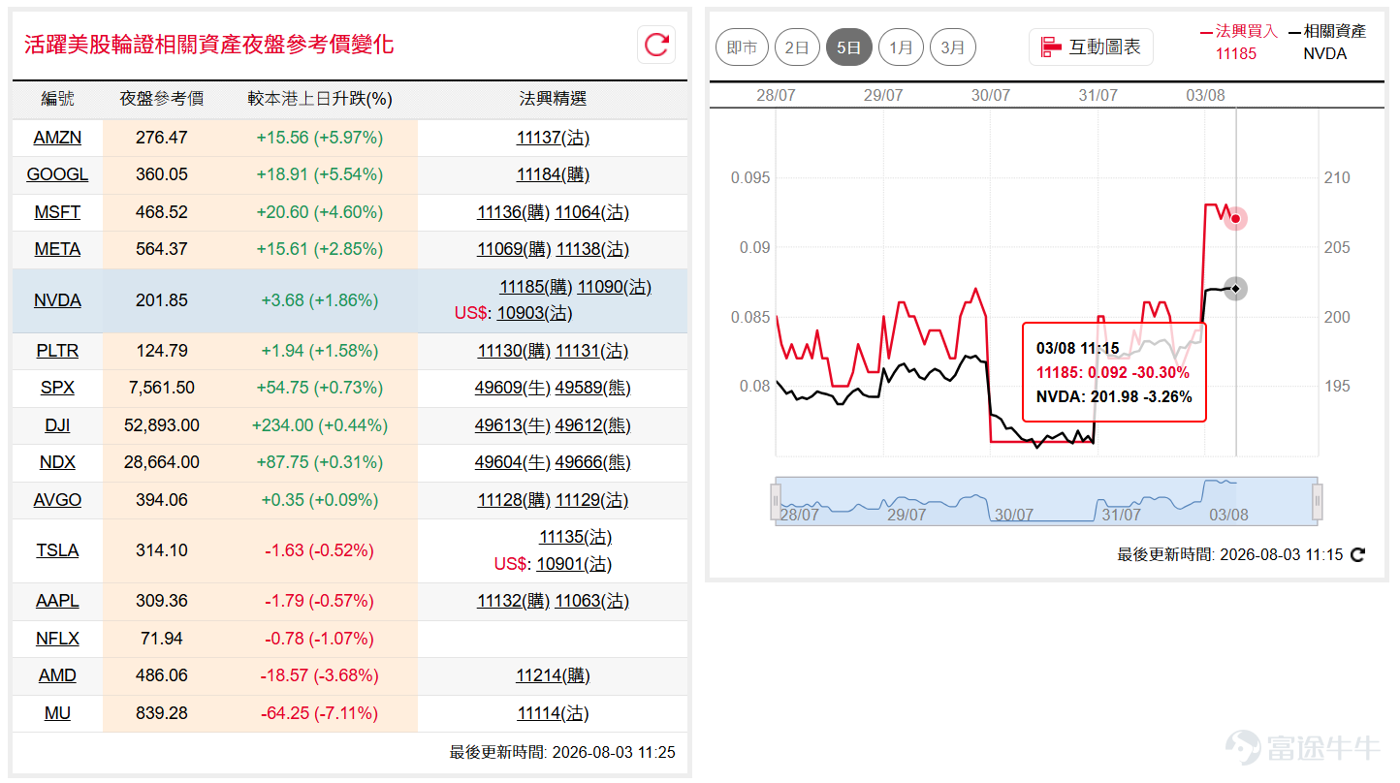Click MU change -64.25 (-7.11%) cell
The width and height of the screenshot is (1400, 783).
click(x=320, y=713)
